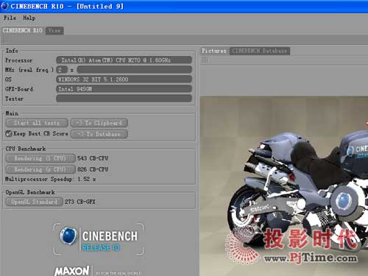Screen dimensions: 368x276
Task: Run the Rendering (x CPU) benchmark
Action: coord(40,169)
